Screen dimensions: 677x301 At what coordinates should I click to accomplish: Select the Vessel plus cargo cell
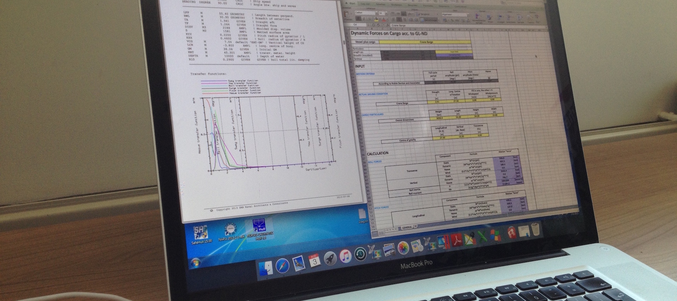(x=365, y=42)
